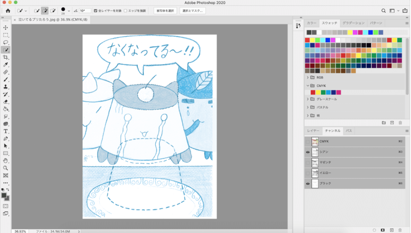Select the Eyedropper tool
This screenshot has width=411, height=233.
click(x=5, y=65)
